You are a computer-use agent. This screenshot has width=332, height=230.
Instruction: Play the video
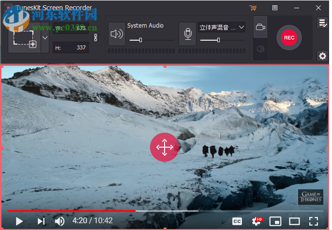[x=19, y=221]
